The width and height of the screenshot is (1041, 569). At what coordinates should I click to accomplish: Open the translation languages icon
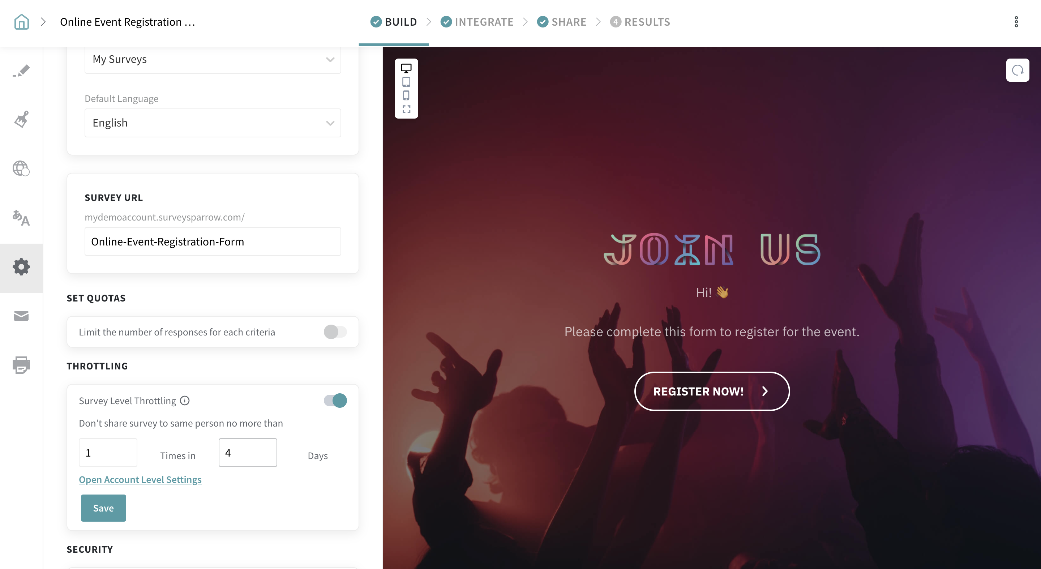coord(21,218)
